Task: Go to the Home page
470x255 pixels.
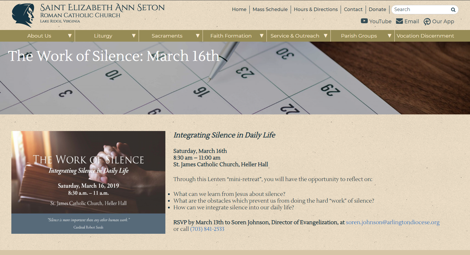Action: click(239, 9)
